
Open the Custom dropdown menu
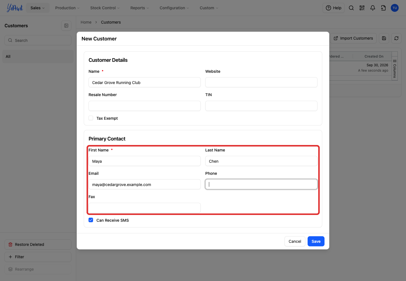209,8
